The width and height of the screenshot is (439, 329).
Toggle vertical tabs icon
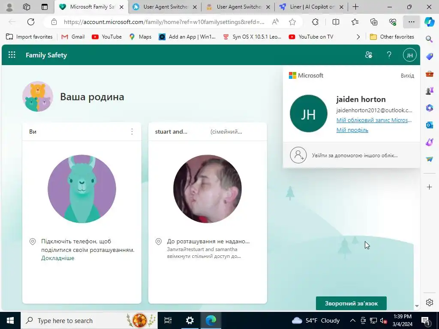point(44,7)
